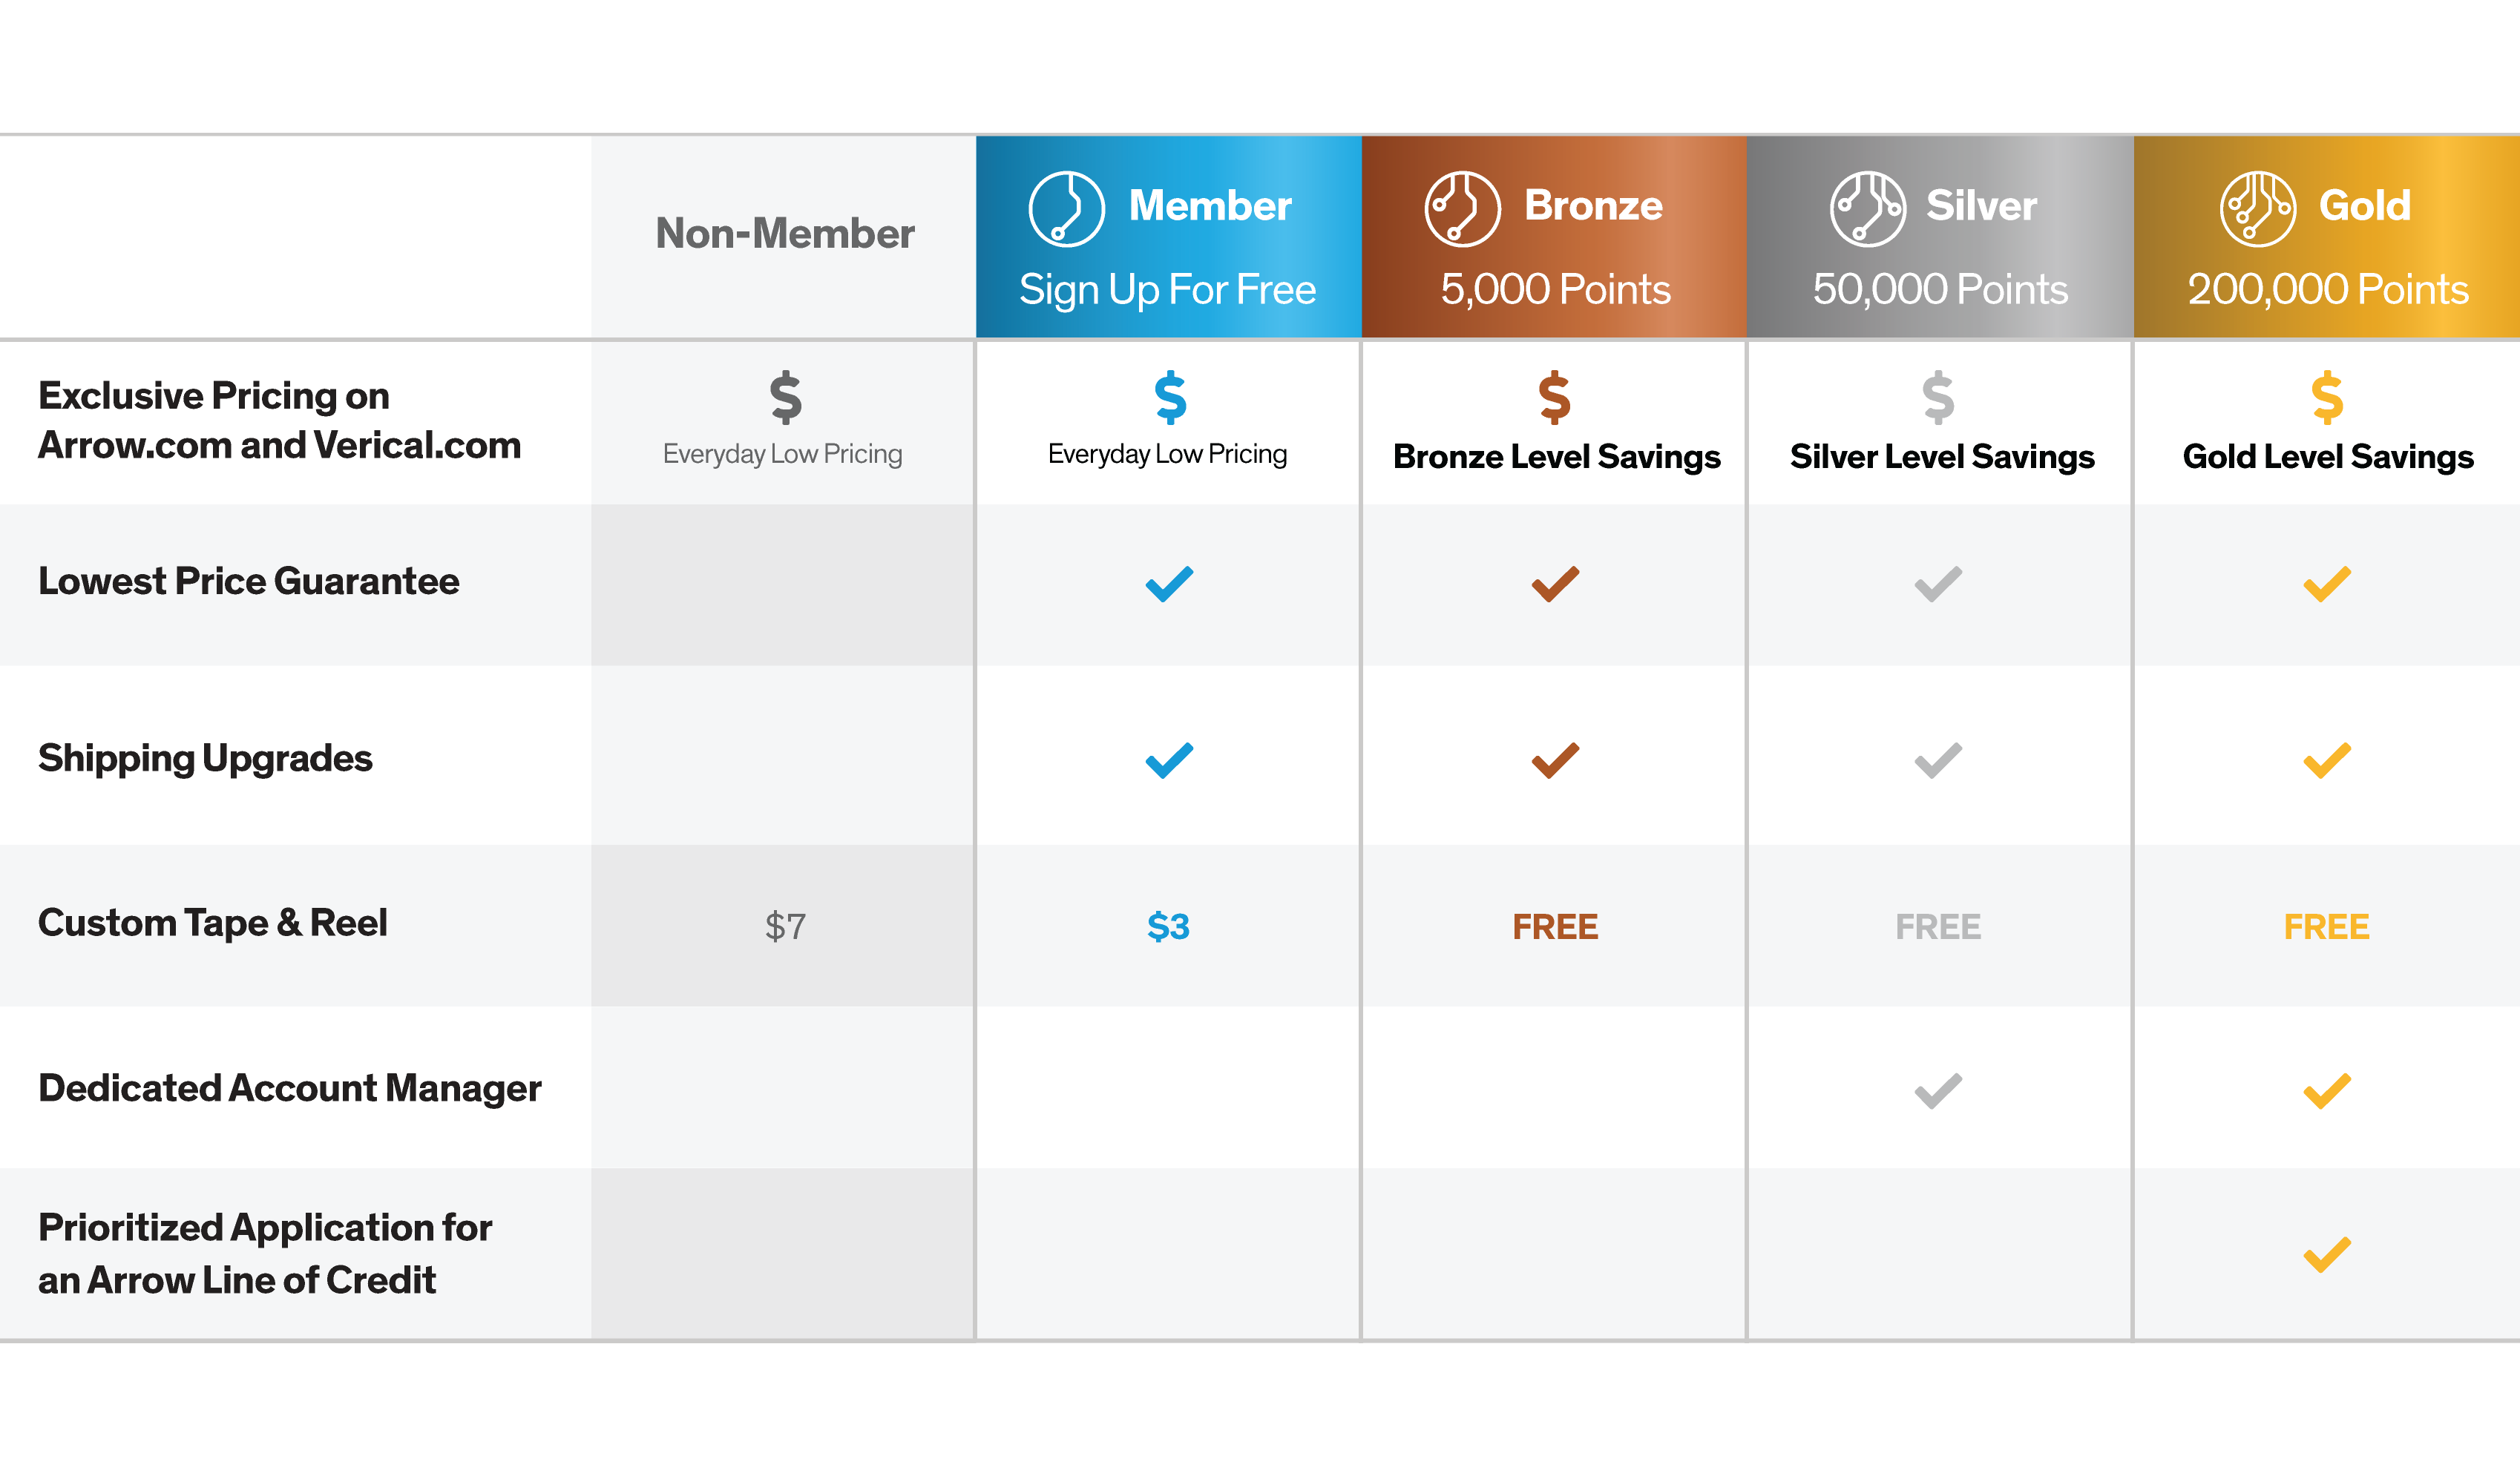
Task: Click the blue Member dollar sign icon
Action: (1170, 398)
